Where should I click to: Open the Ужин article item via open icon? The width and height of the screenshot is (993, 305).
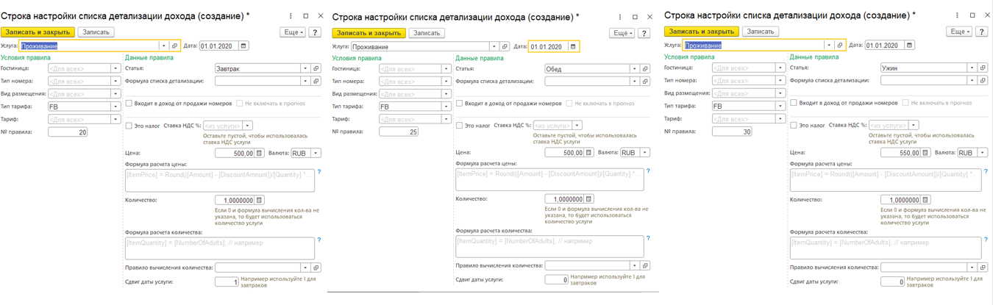click(983, 68)
